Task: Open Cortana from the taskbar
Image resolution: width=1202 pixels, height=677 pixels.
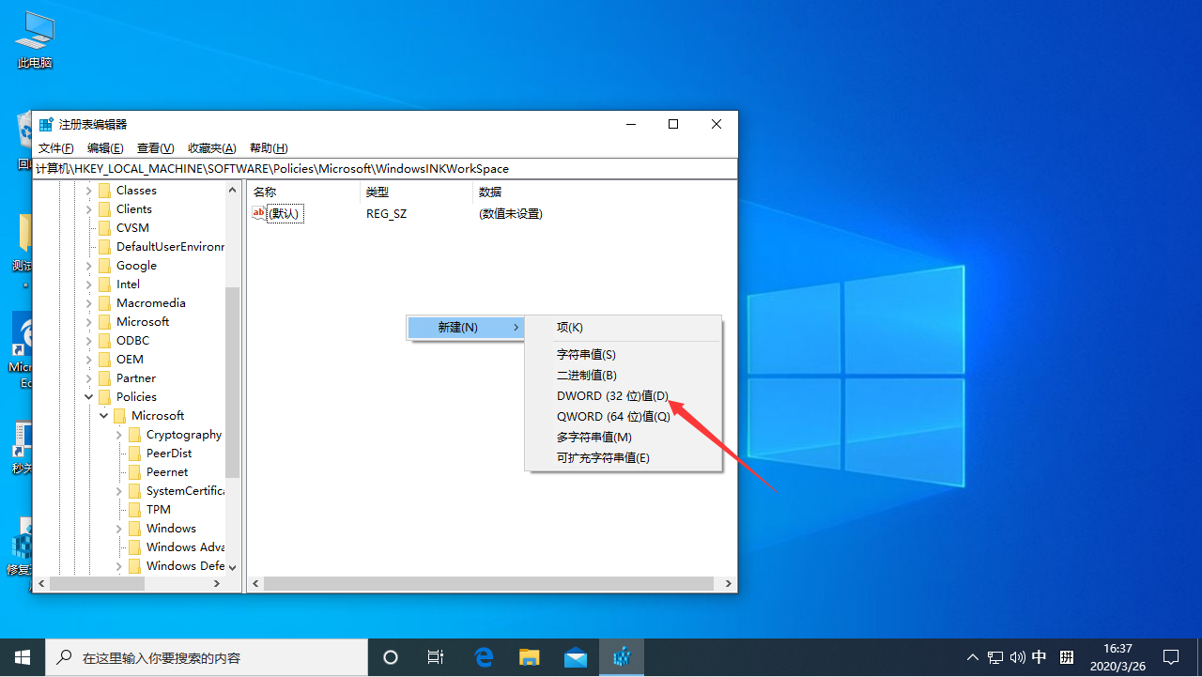Action: pos(390,657)
